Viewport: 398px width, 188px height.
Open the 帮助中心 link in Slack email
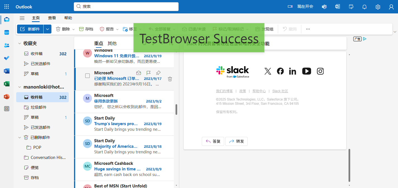point(259,91)
